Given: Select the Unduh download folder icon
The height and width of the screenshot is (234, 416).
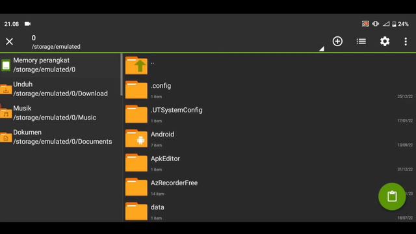Looking at the screenshot, I should (6, 89).
